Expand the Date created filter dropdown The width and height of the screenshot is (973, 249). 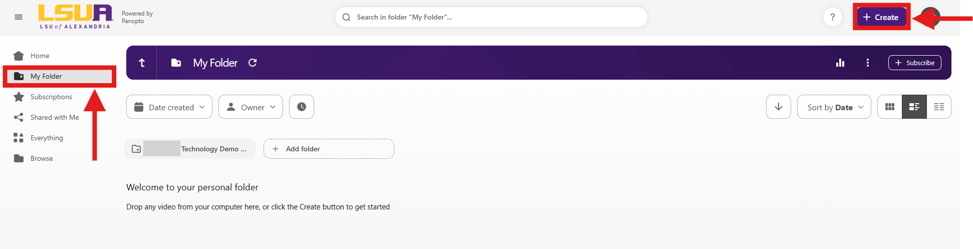pyautogui.click(x=169, y=107)
